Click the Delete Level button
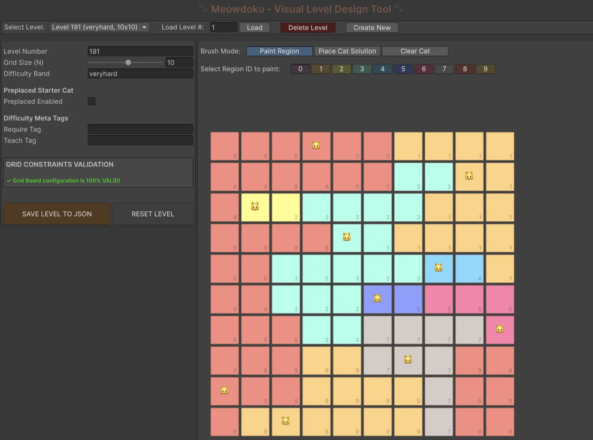Image resolution: width=593 pixels, height=440 pixels. point(308,27)
